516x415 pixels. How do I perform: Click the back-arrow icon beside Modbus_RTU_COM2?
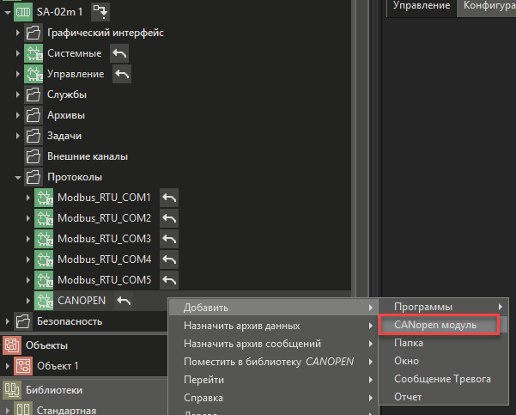pos(169,218)
